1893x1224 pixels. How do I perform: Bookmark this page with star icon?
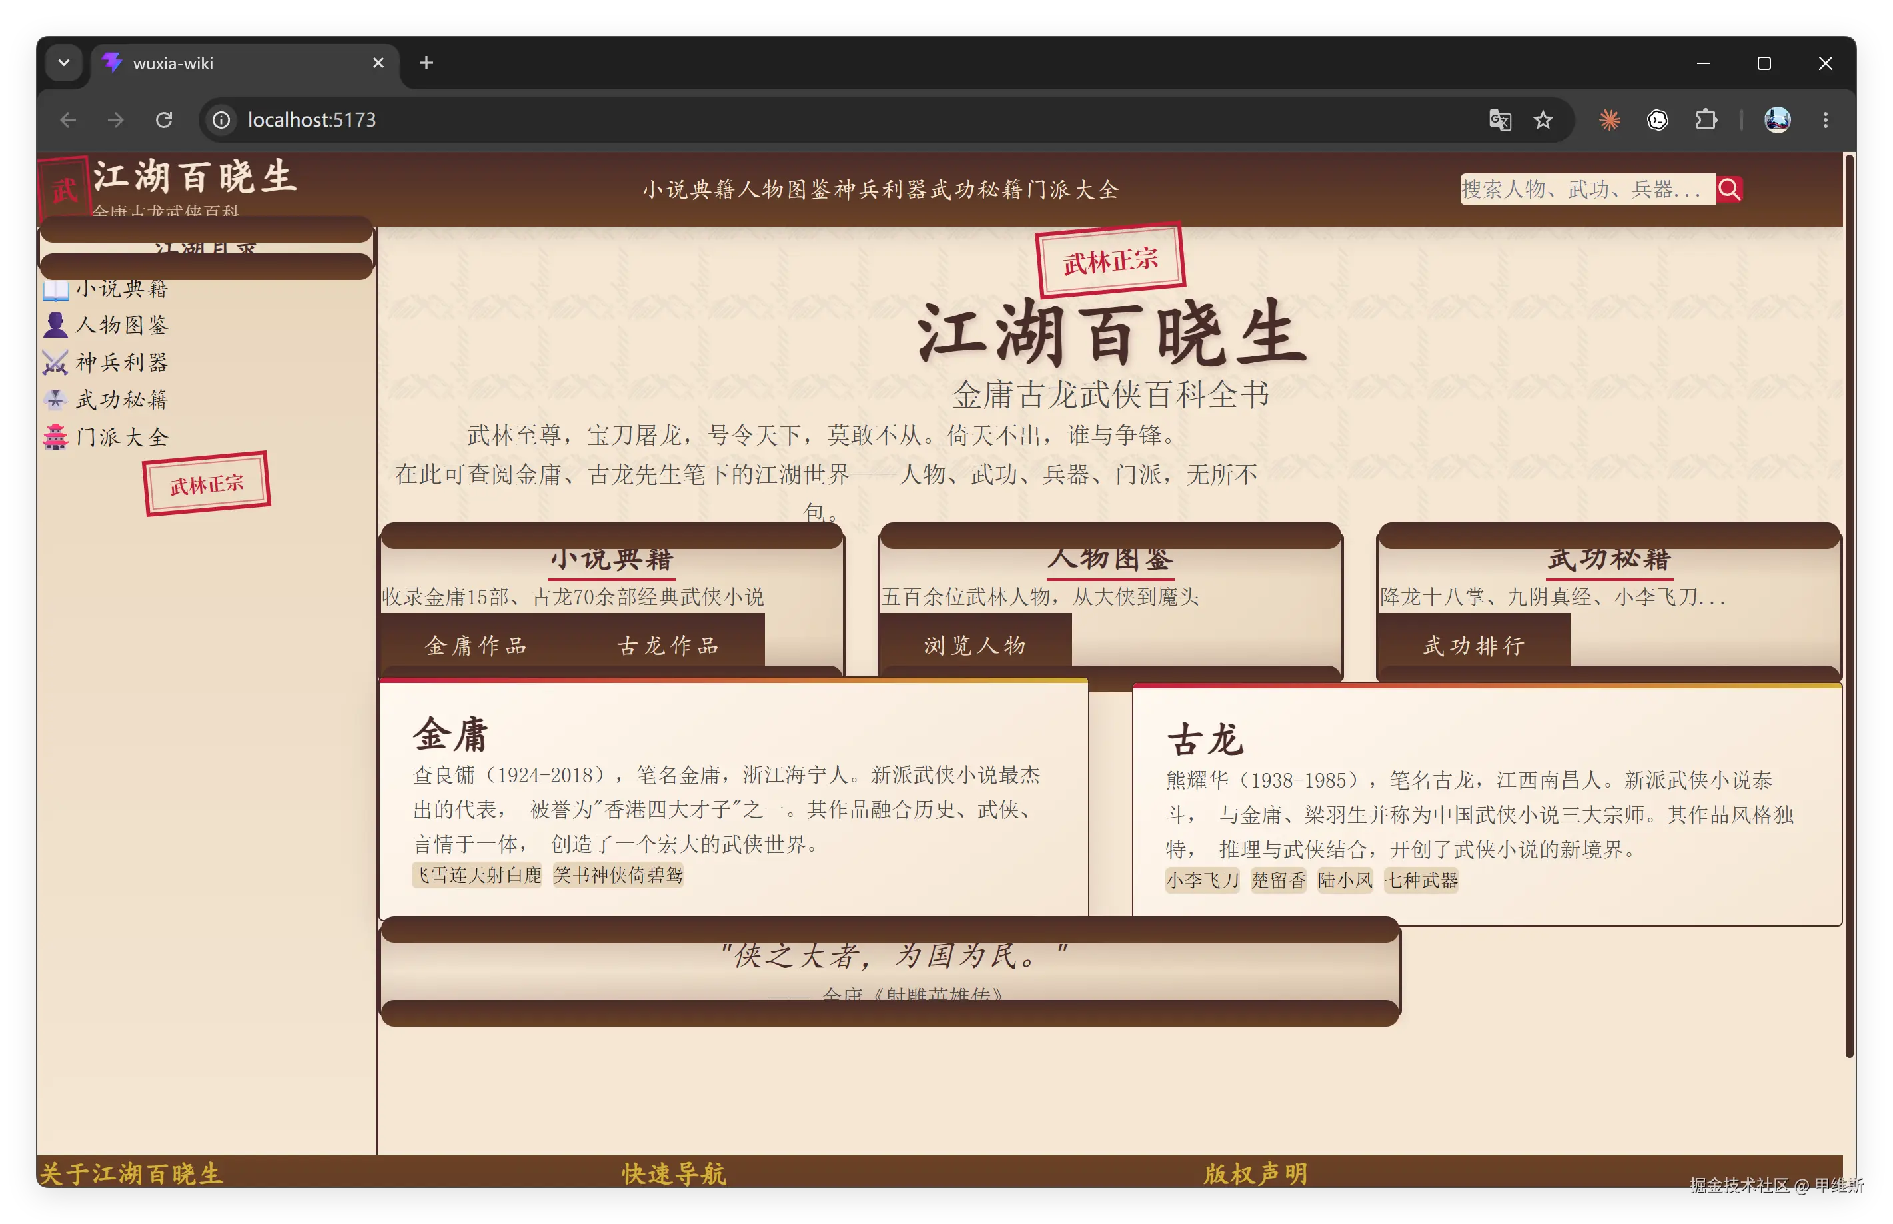click(1542, 120)
